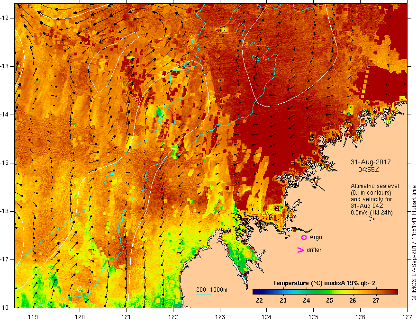
Task: Click longitude label '122' on bottom axis
Action: click(x=173, y=317)
